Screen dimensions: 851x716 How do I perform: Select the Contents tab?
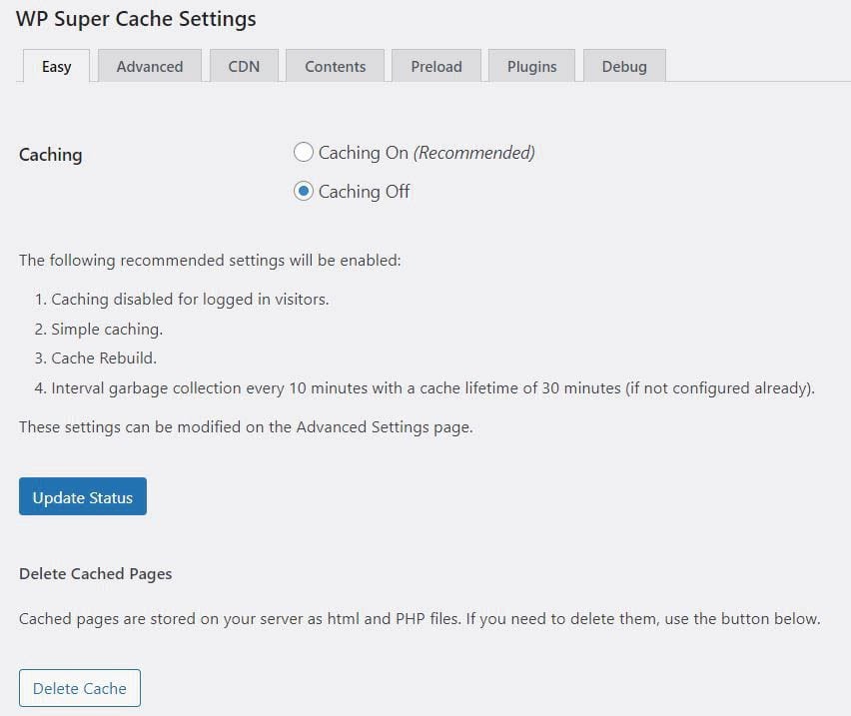point(335,67)
